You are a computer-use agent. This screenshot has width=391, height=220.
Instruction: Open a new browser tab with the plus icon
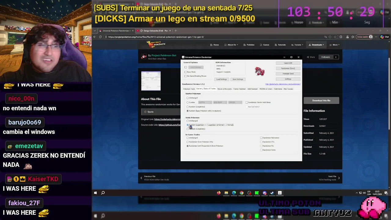176,31
